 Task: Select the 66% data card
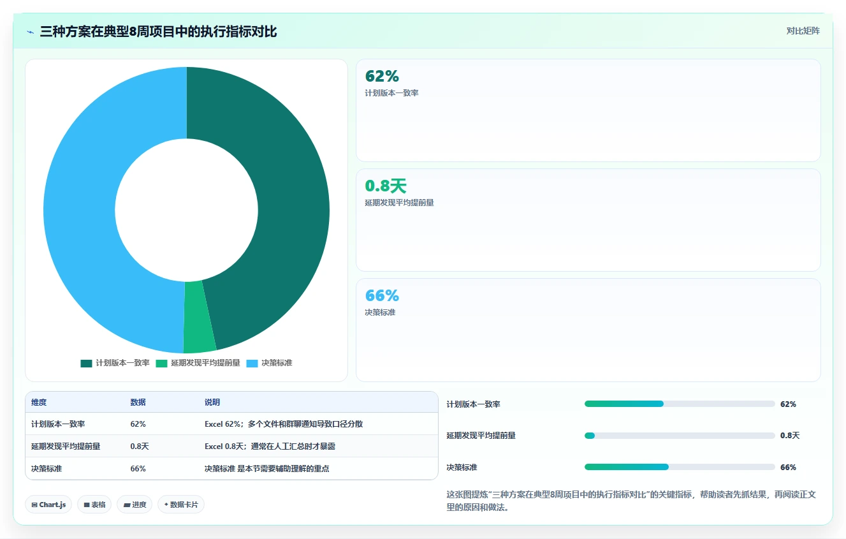pos(588,330)
